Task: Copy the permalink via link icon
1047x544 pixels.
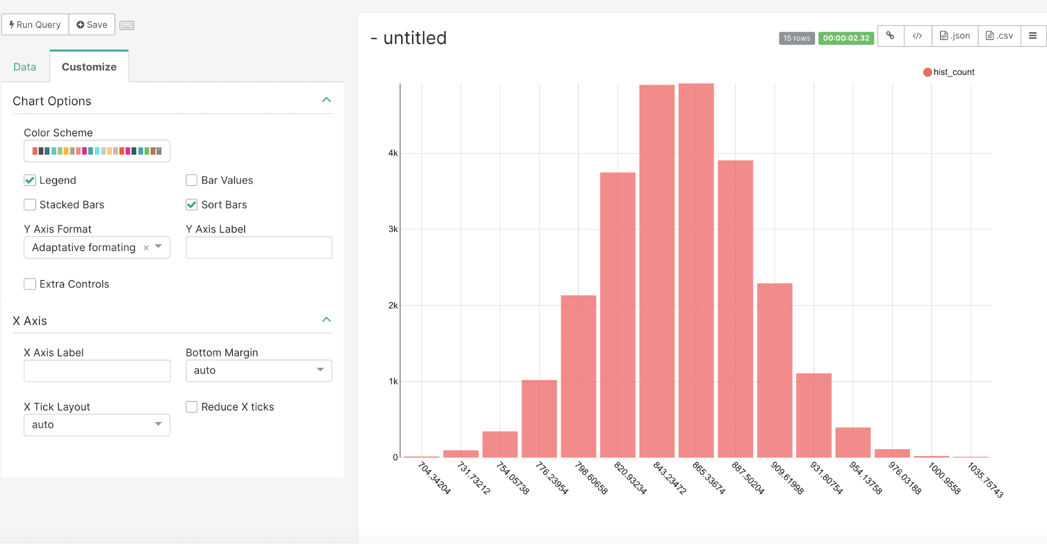Action: click(x=890, y=36)
